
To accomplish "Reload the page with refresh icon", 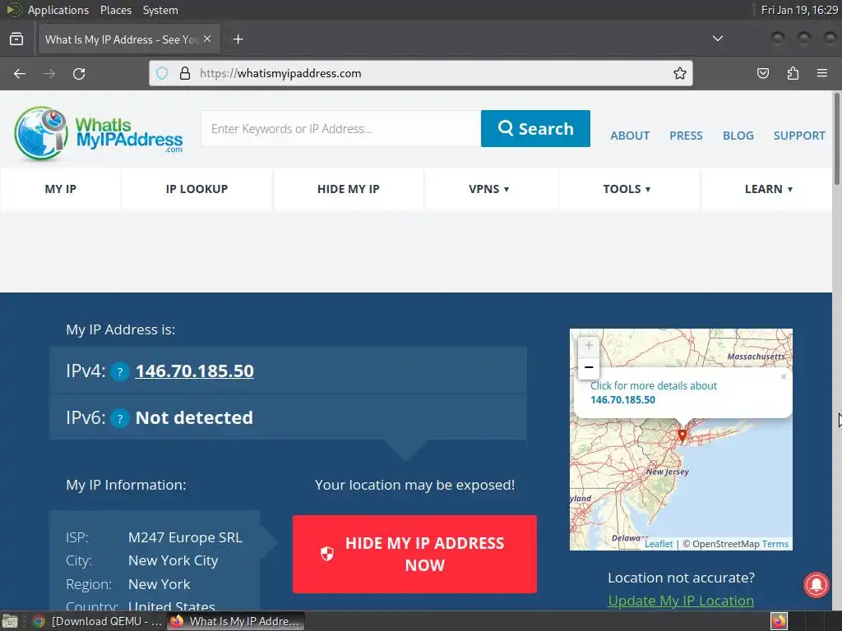I will coord(79,73).
